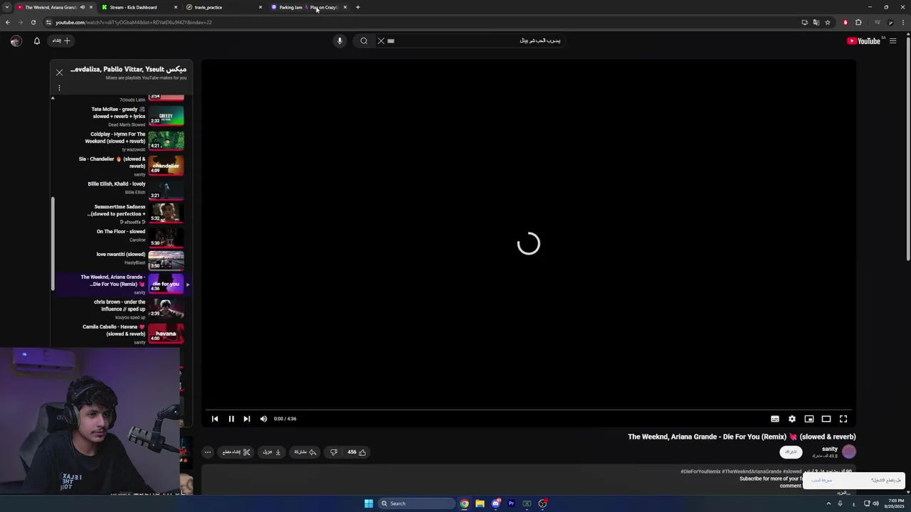The height and width of the screenshot is (512, 911).
Task: Pause the video playback
Action: click(x=231, y=419)
